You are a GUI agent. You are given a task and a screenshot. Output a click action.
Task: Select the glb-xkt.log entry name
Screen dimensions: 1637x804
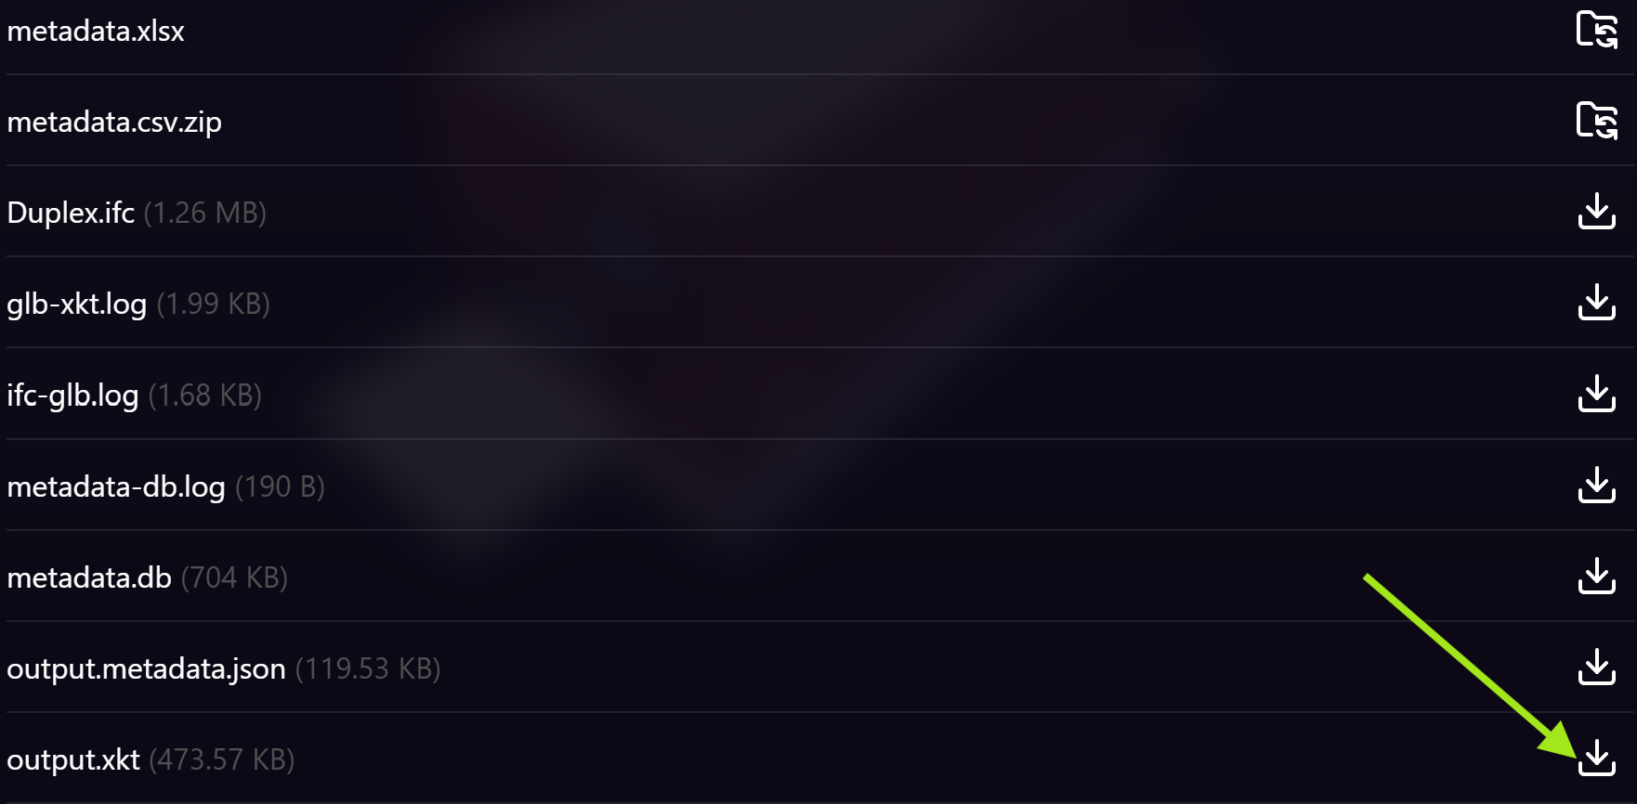click(x=77, y=305)
